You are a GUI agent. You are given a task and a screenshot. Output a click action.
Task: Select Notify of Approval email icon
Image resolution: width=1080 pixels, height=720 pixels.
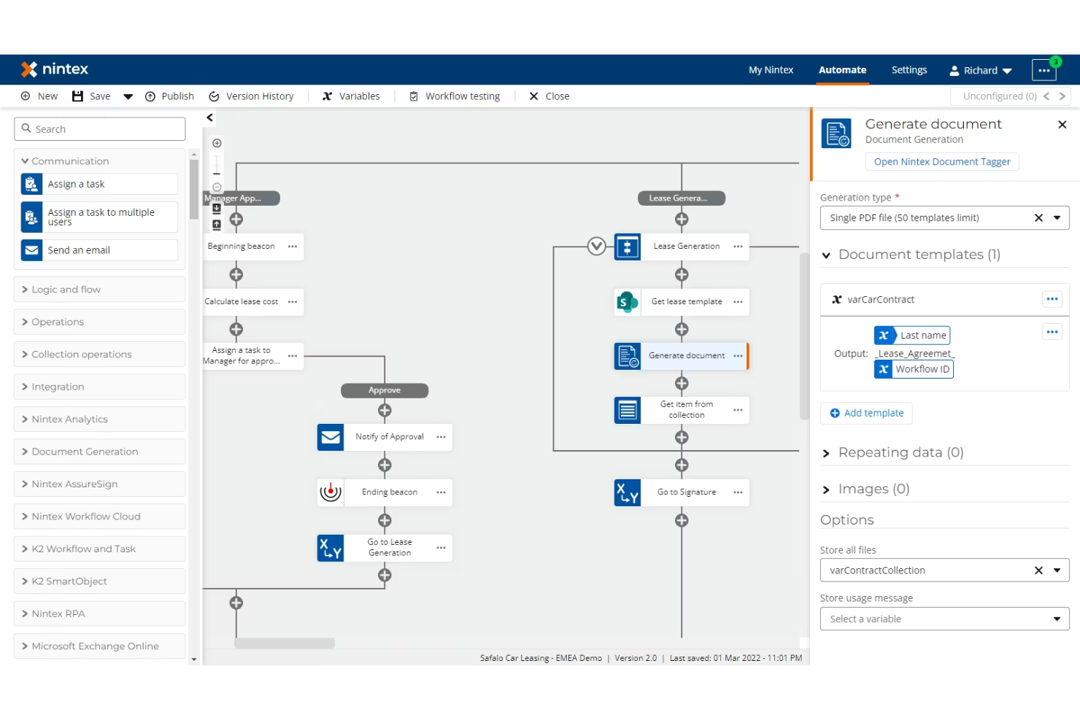point(331,437)
